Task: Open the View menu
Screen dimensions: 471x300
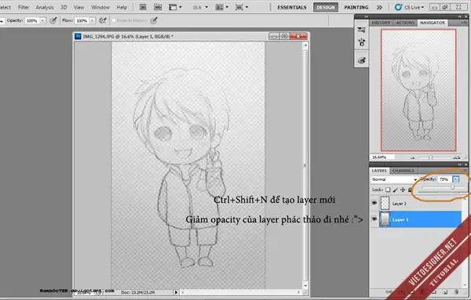Action: [78, 7]
